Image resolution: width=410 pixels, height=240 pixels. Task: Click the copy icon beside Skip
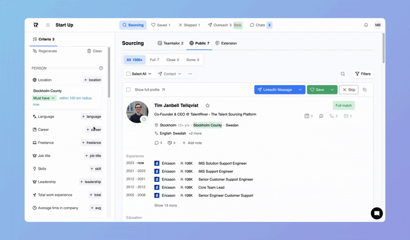[x=365, y=90]
